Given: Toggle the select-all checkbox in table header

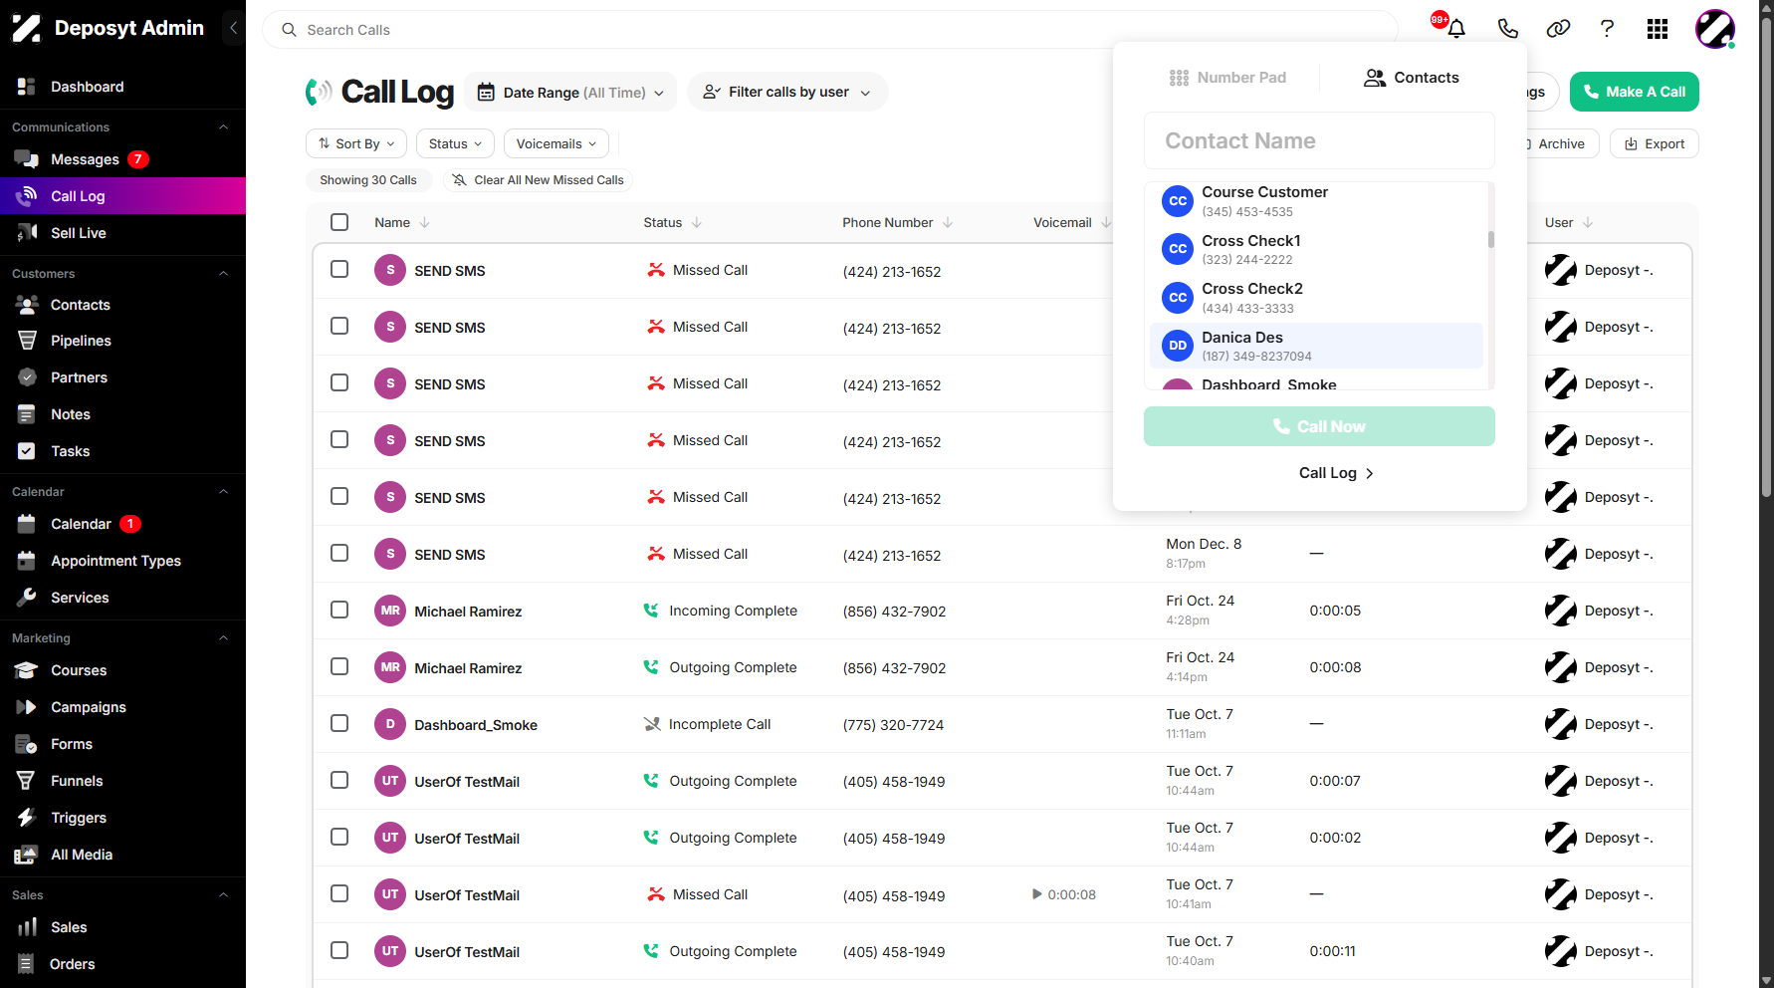Looking at the screenshot, I should point(339,222).
